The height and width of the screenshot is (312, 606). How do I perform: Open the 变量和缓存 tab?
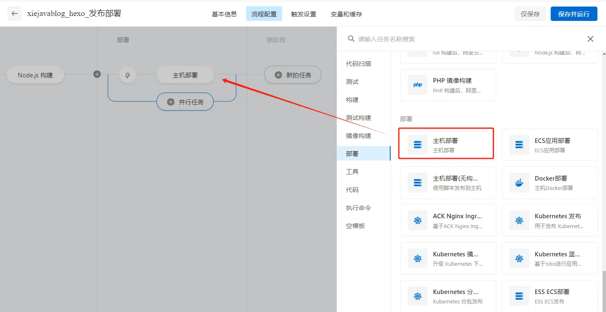(x=346, y=14)
